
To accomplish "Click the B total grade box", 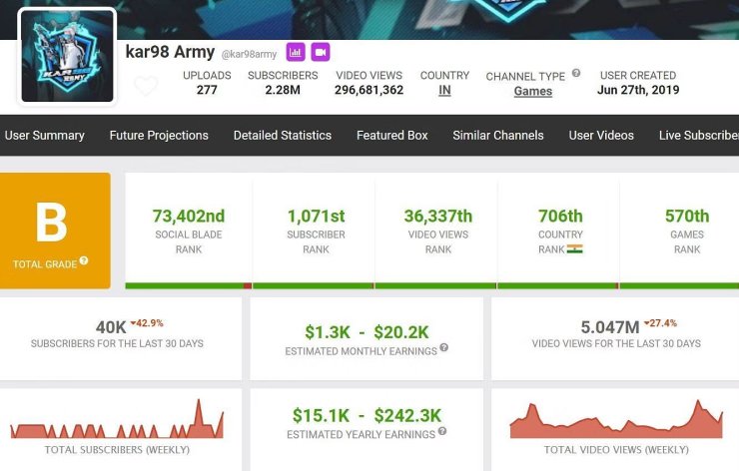I will [55, 231].
